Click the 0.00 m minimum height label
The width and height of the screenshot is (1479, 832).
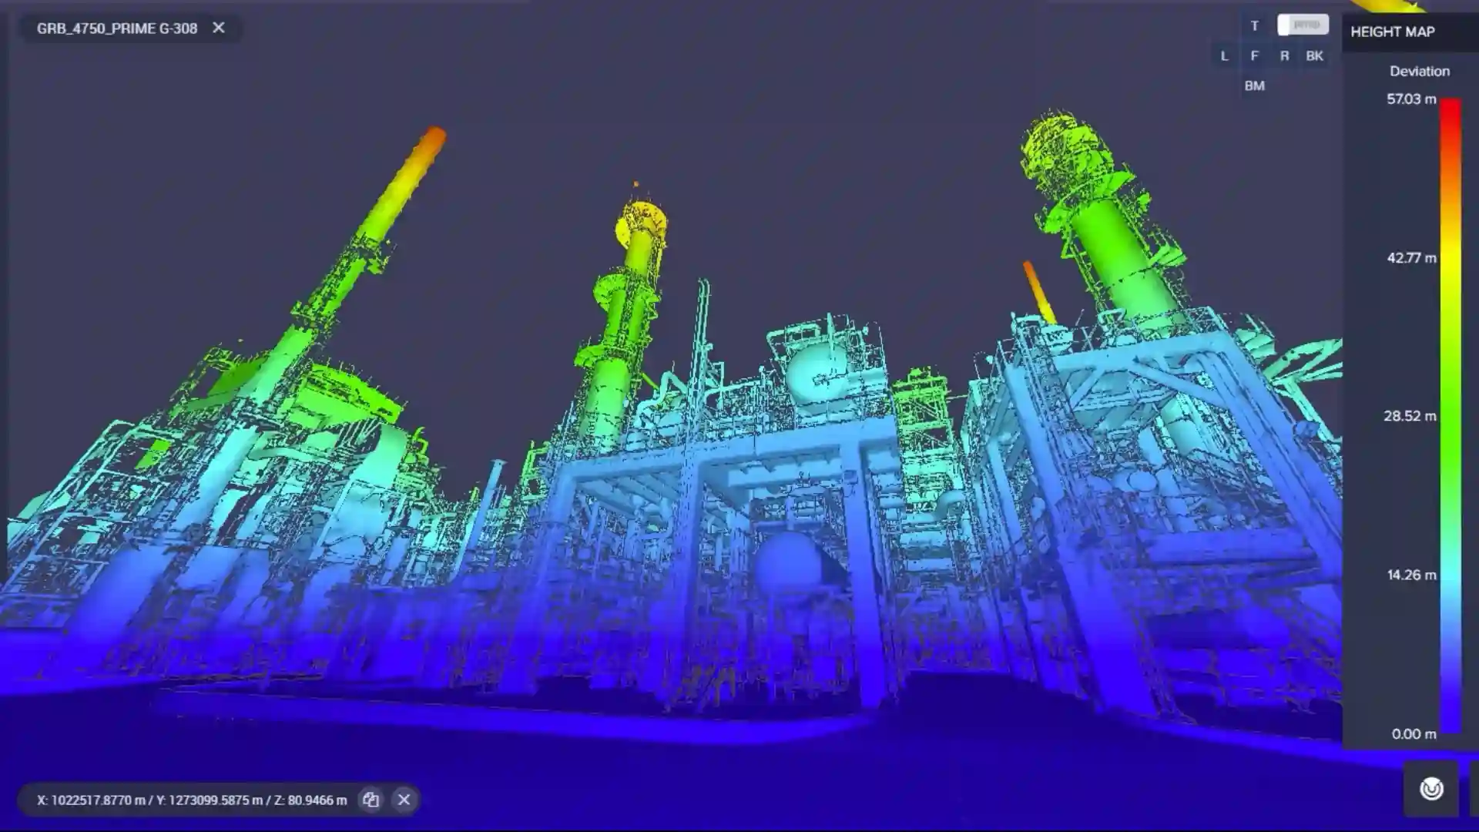[x=1414, y=734]
